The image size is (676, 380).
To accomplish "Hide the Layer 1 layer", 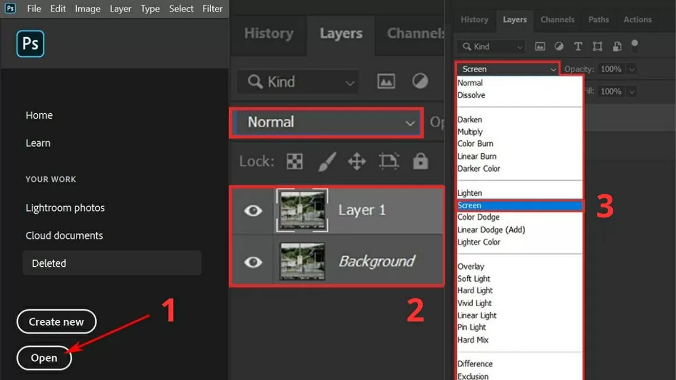I will point(253,211).
